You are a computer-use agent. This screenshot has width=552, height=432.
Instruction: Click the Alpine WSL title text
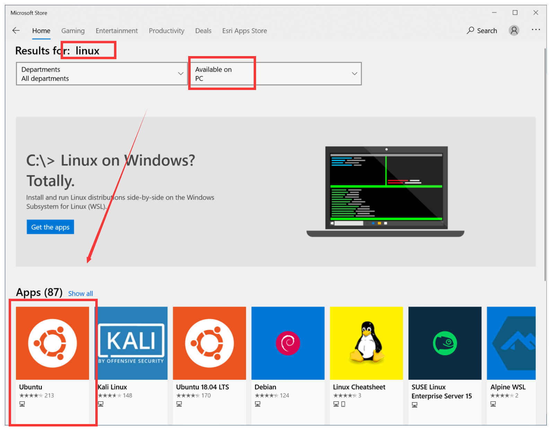coord(508,387)
